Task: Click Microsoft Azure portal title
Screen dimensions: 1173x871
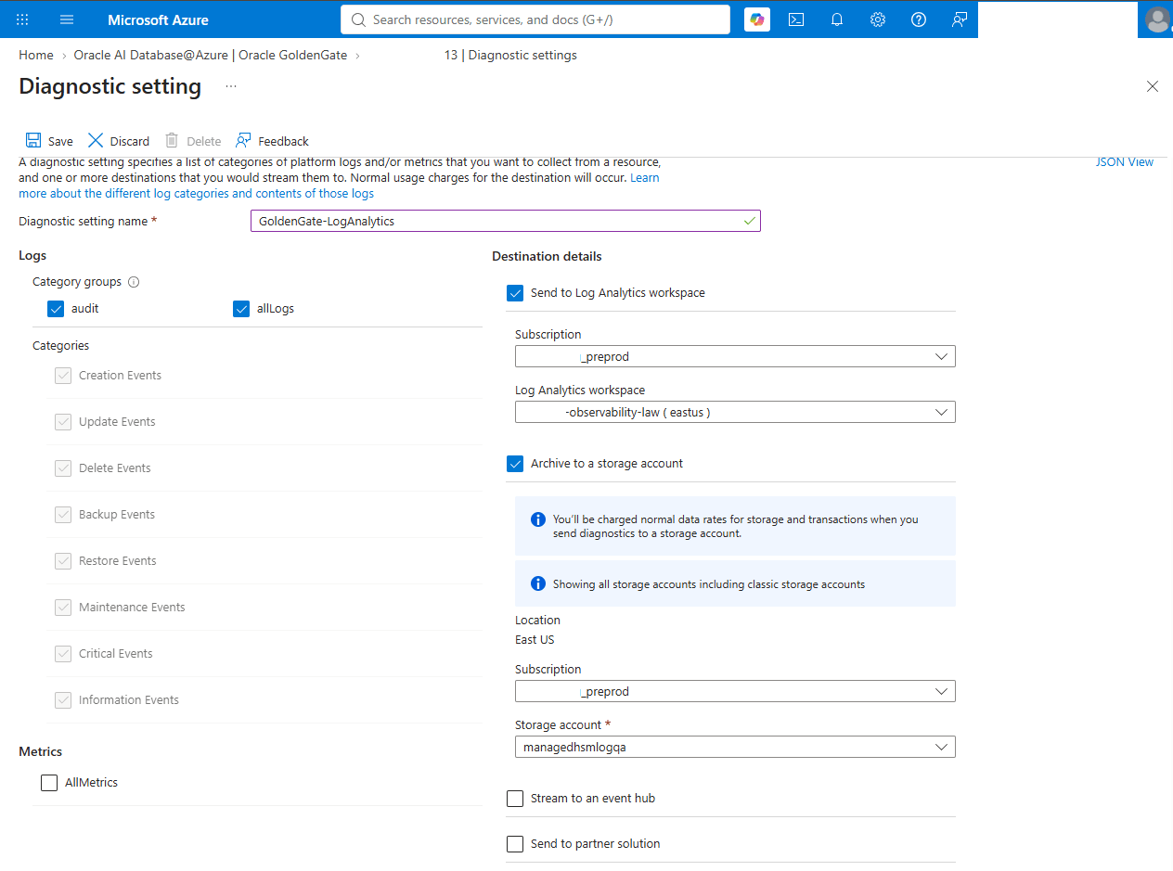Action: click(158, 19)
